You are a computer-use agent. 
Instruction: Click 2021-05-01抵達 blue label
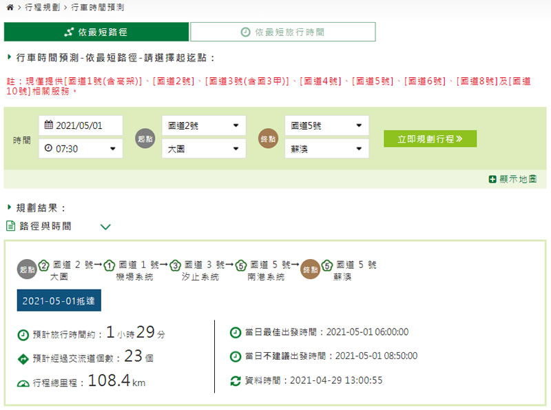(59, 300)
